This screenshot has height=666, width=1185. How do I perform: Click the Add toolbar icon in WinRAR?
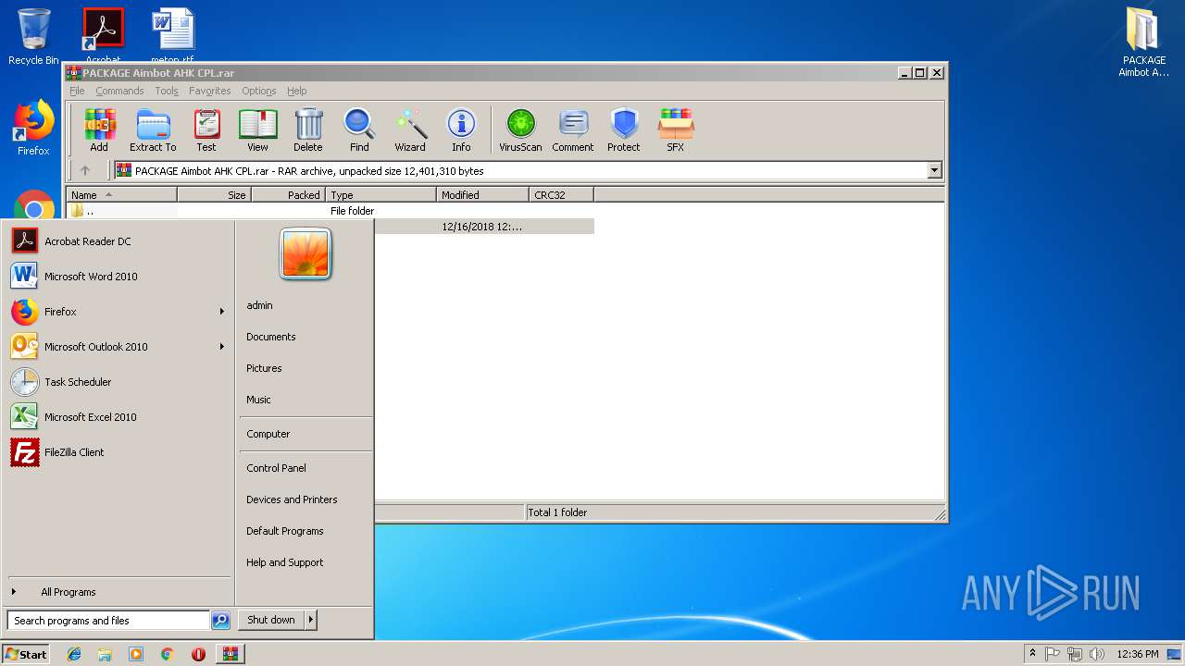(x=99, y=129)
